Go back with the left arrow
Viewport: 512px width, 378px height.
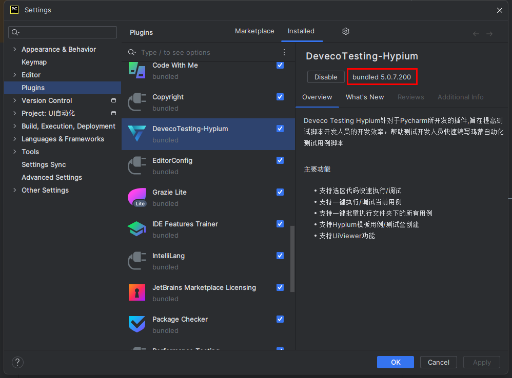click(476, 34)
